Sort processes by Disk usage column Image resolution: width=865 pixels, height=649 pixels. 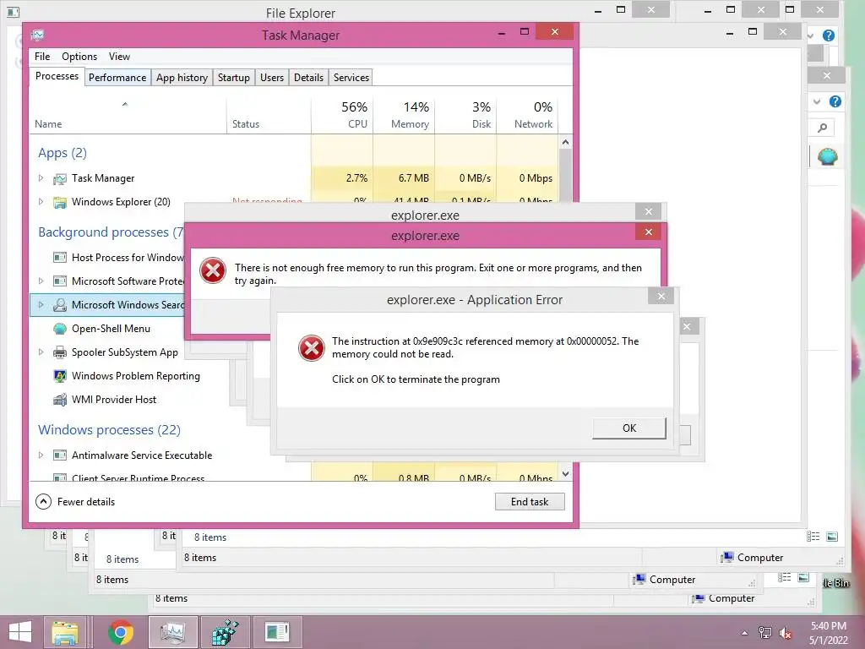click(466, 115)
